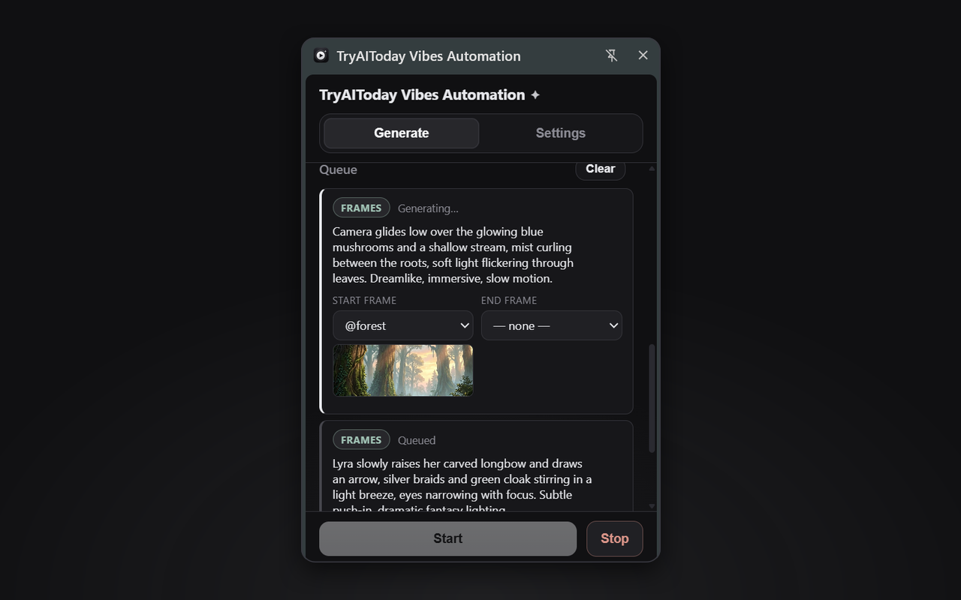Viewport: 961px width, 600px height.
Task: Click the glowing blue mushrooms prompt text
Action: [453, 255]
